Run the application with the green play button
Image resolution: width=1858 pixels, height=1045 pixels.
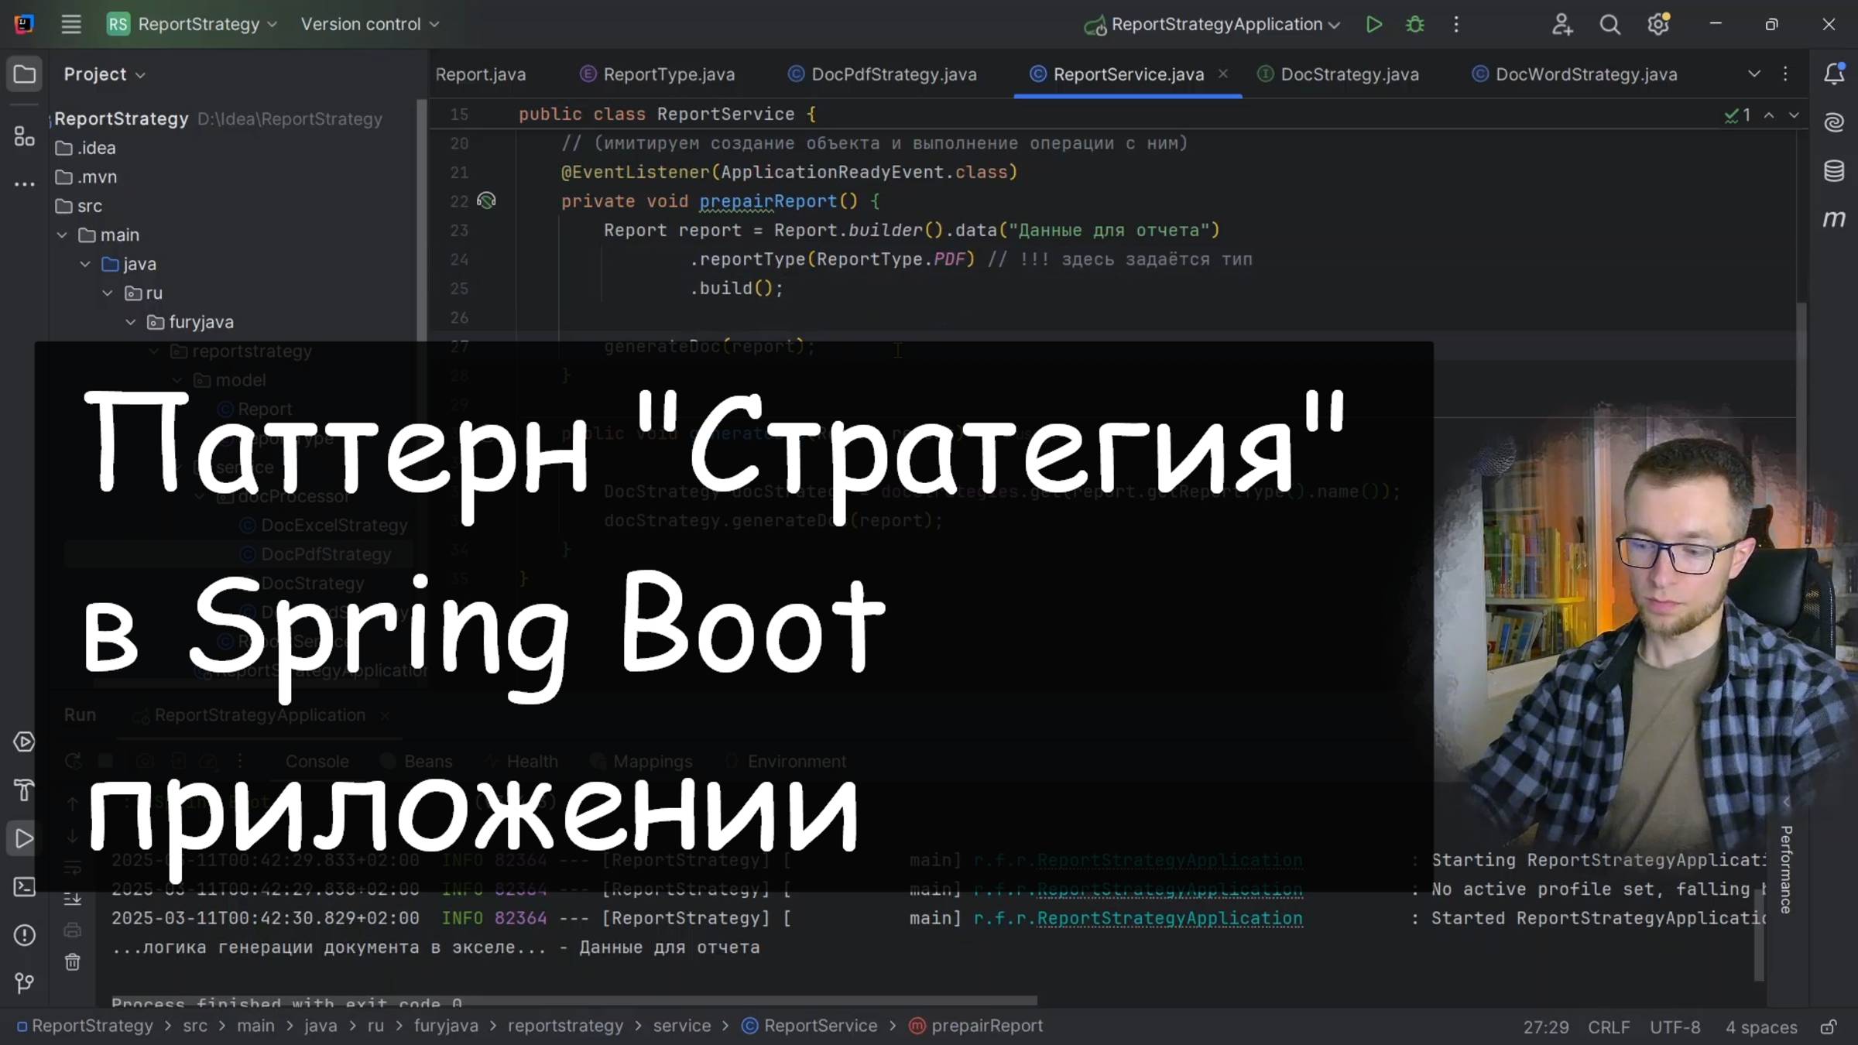[1374, 24]
